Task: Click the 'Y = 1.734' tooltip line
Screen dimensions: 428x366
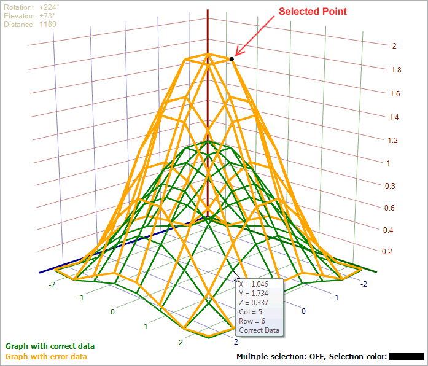Action: coord(254,294)
